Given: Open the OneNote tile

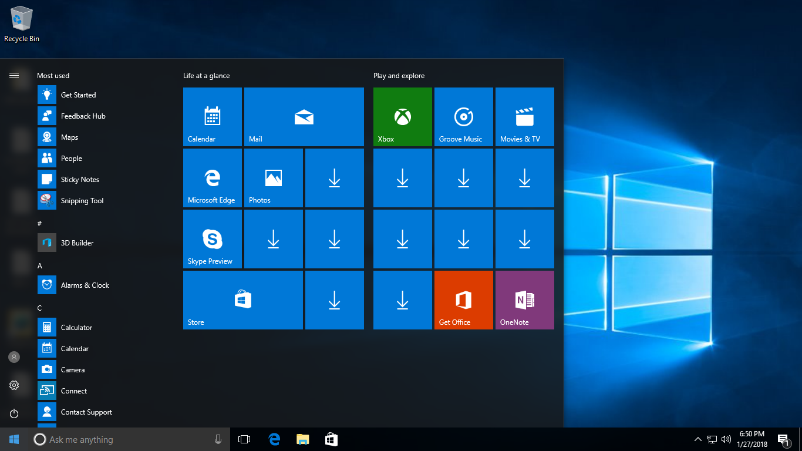Looking at the screenshot, I should tap(525, 300).
